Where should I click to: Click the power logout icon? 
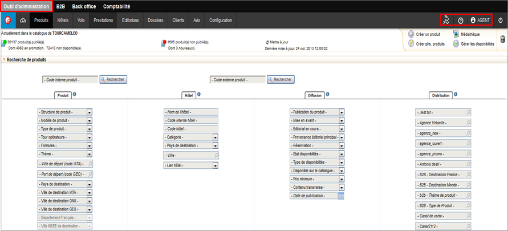coord(500,20)
